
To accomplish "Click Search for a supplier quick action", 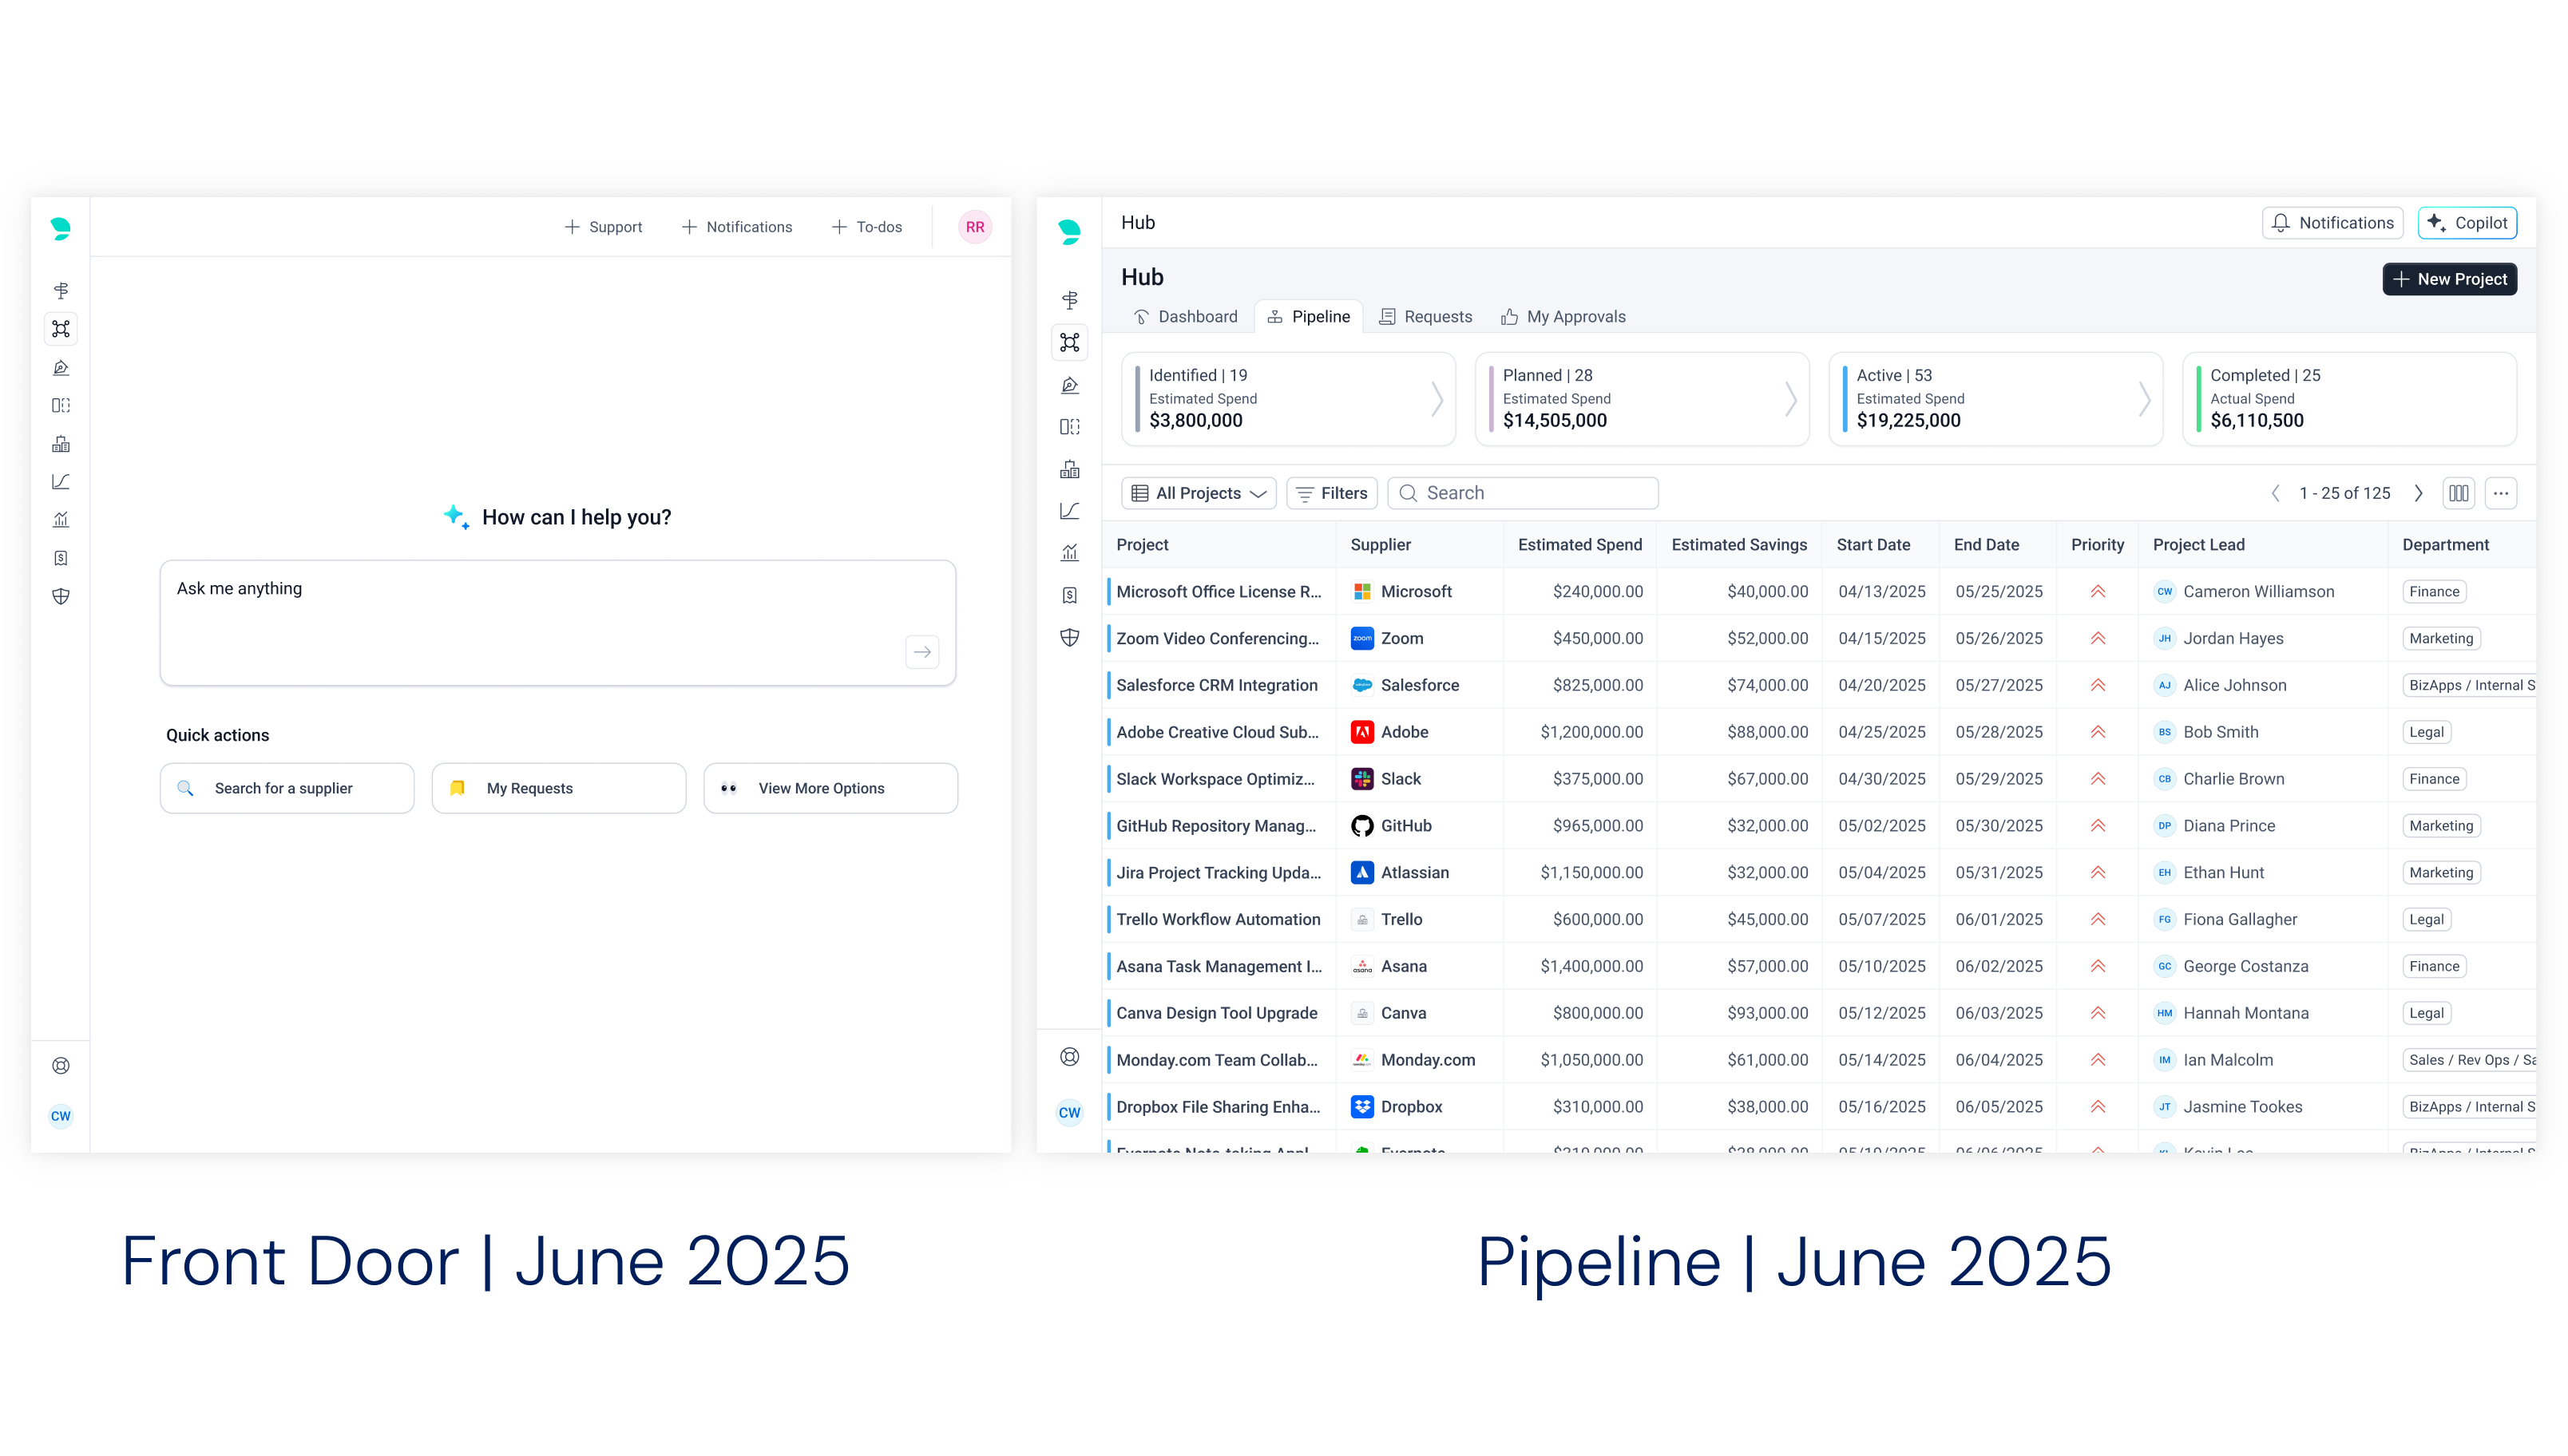I will point(286,788).
